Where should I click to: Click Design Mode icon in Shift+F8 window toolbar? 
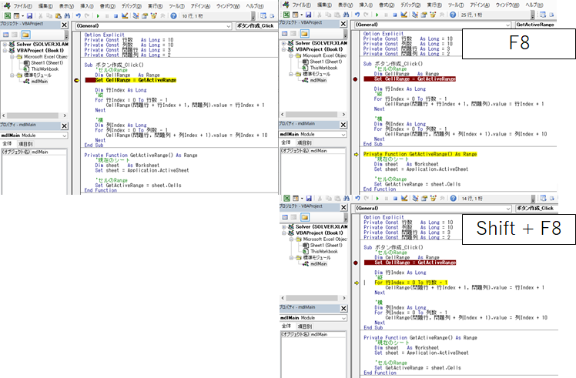[x=404, y=199]
